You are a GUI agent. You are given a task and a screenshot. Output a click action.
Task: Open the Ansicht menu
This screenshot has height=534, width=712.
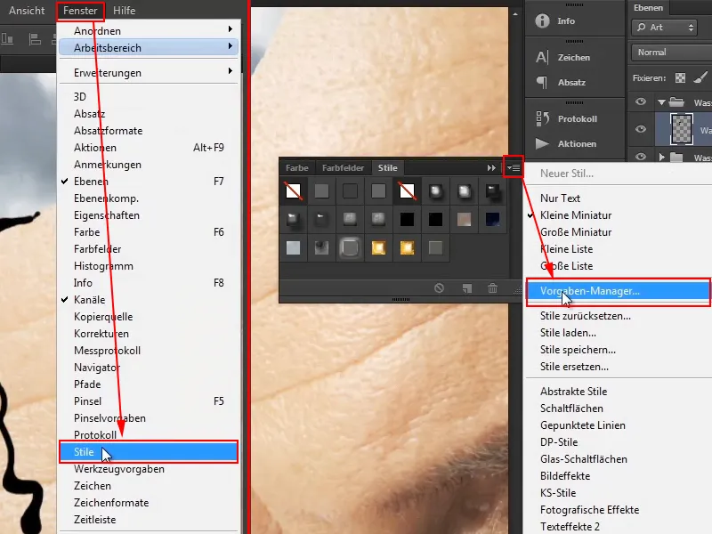[27, 11]
